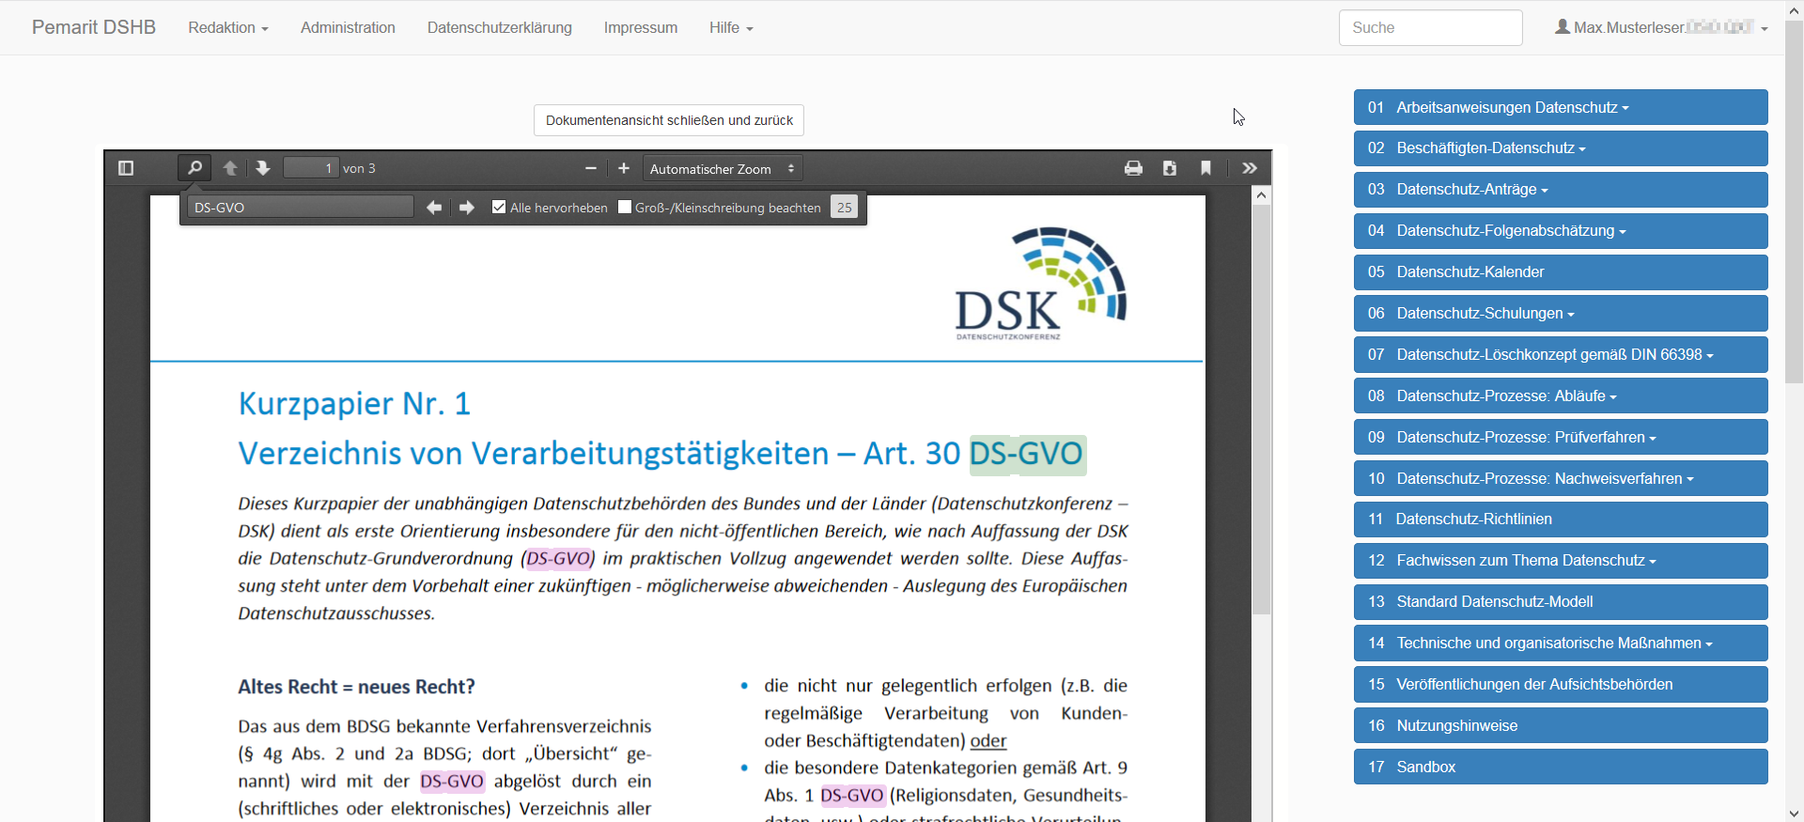
Task: Open the PDF tools double-chevron menu
Action: click(1249, 168)
